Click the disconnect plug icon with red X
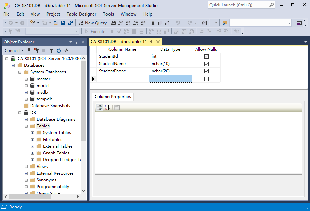The width and height of the screenshot is (310, 211). pyautogui.click(x=36, y=51)
